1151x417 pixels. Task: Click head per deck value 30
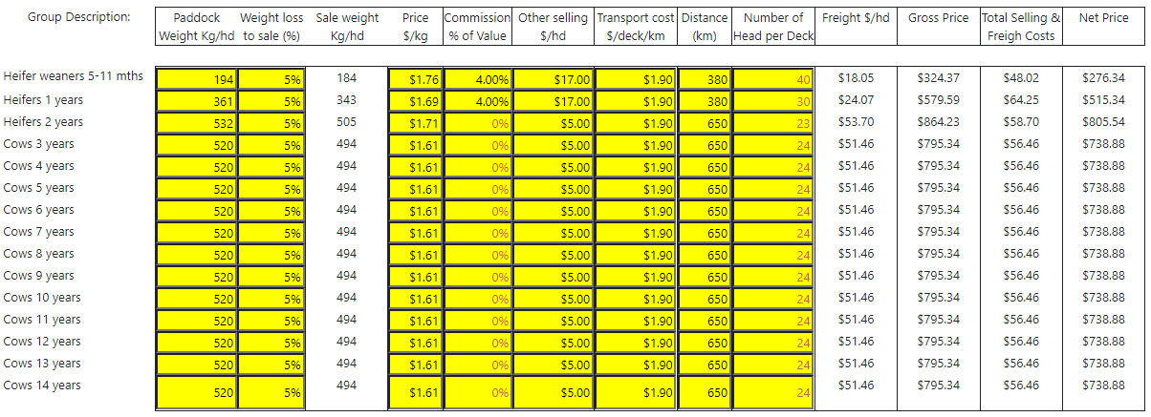coord(772,101)
